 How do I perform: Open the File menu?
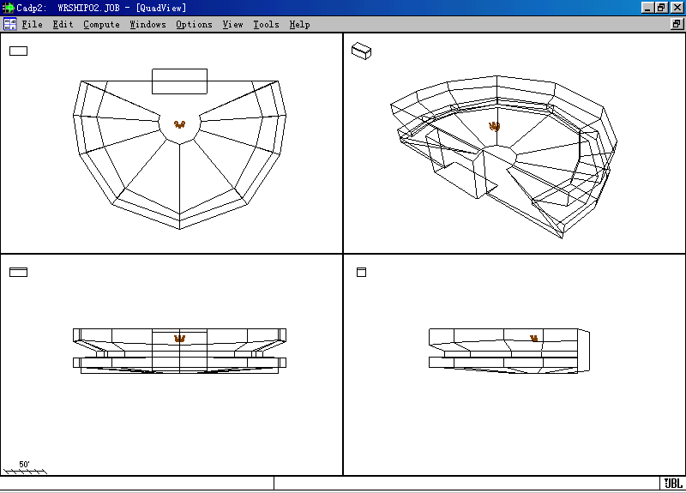pos(33,25)
